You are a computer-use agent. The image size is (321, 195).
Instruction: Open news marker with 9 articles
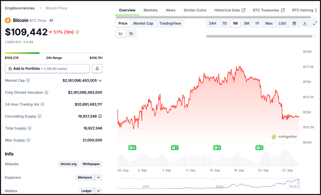[x=217, y=148]
